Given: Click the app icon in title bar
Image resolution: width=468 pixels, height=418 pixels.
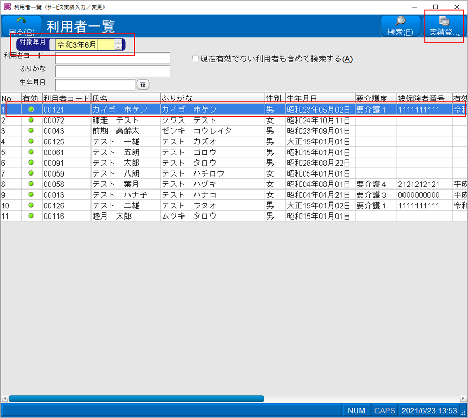Looking at the screenshot, I should pos(7,7).
